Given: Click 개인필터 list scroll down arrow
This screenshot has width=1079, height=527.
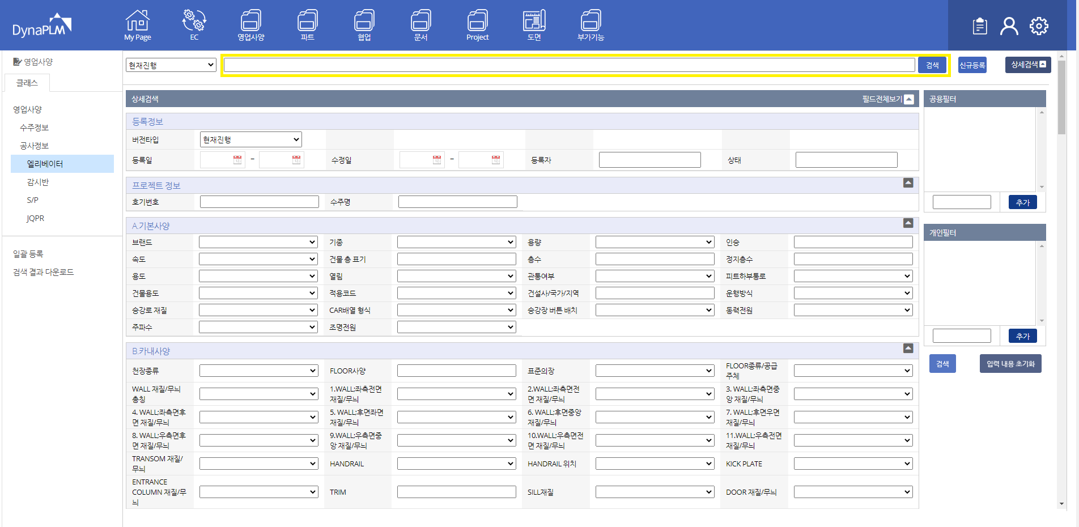Looking at the screenshot, I should coord(1042,321).
